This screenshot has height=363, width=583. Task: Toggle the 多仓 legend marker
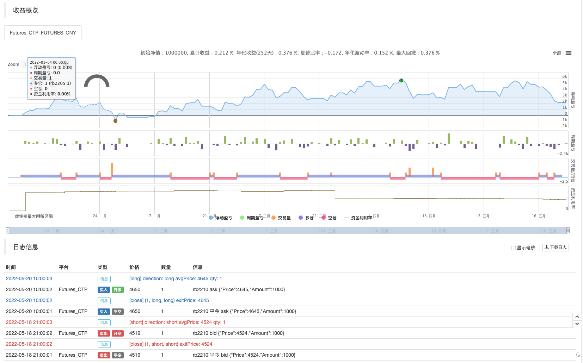(x=306, y=218)
